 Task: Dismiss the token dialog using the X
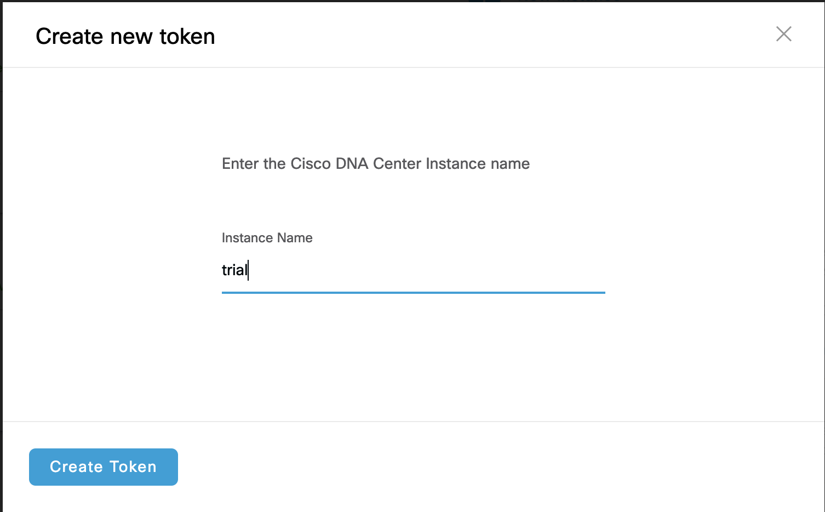coord(784,34)
